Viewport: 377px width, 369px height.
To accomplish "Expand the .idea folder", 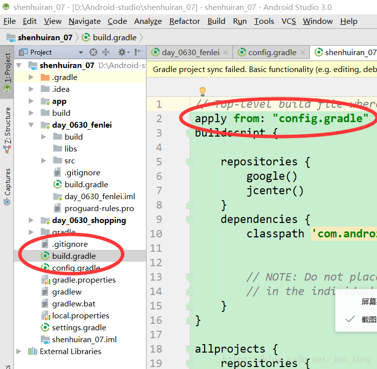I will pos(31,89).
